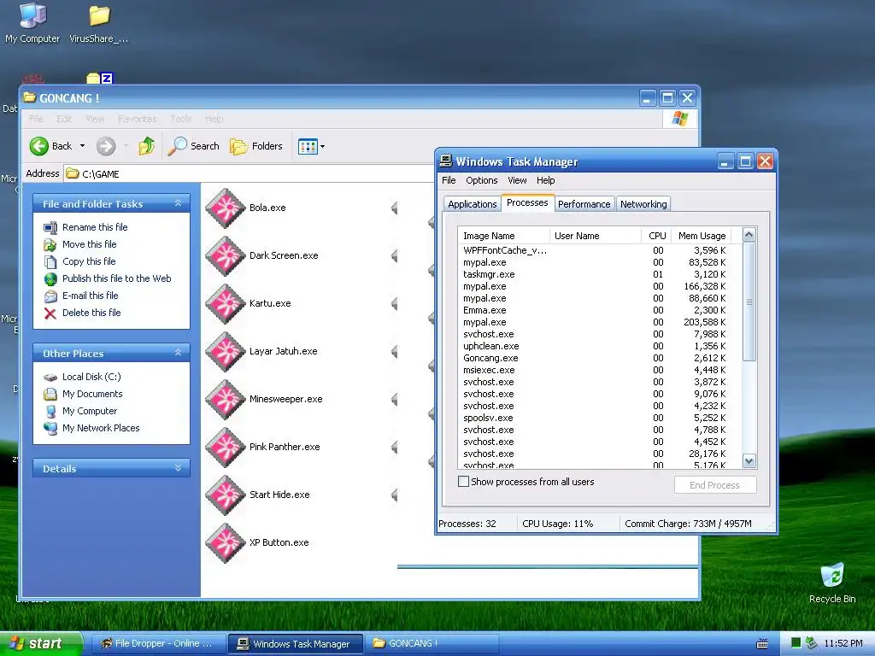875x656 pixels.
Task: Click the Views icon in Explorer toolbar
Action: click(x=308, y=146)
